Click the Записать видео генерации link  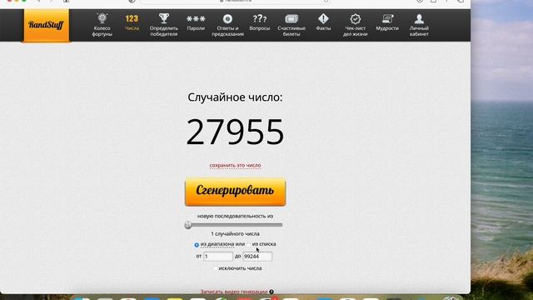(x=234, y=292)
